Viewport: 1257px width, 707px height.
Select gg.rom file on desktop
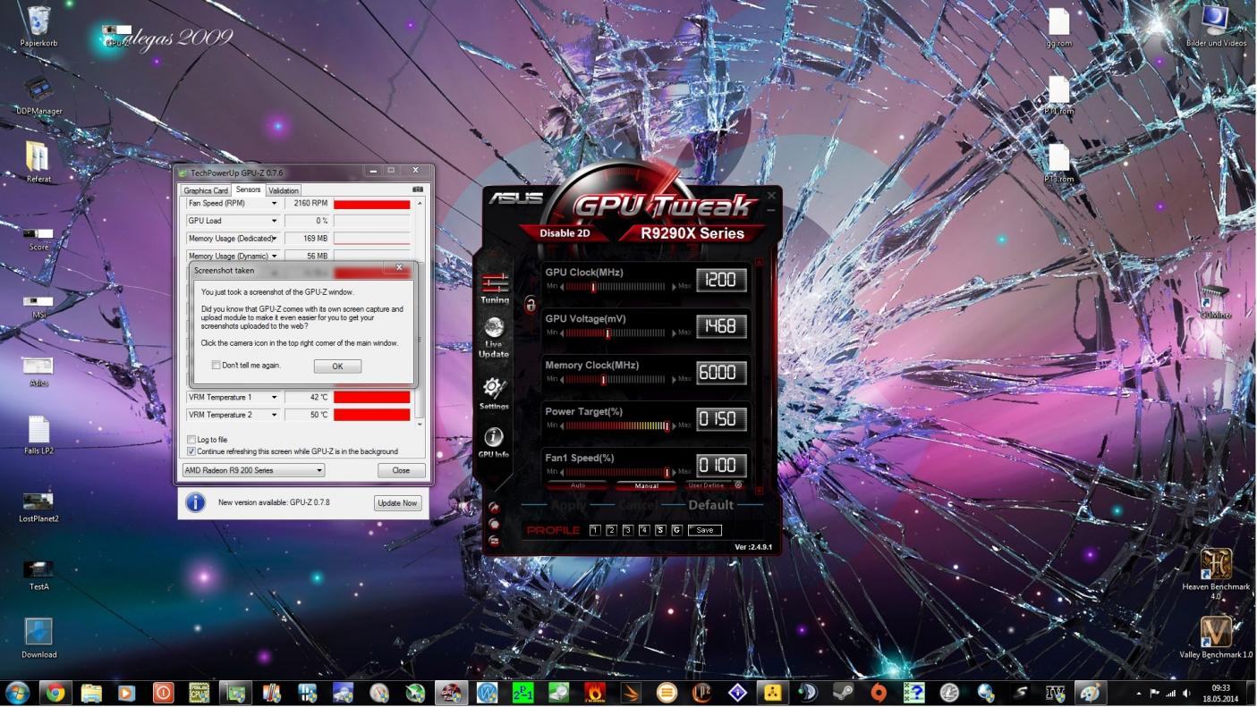pos(1058,28)
